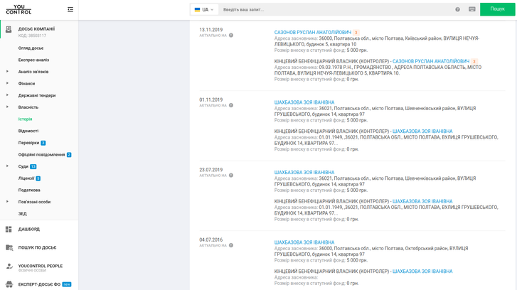Click the Суди count badge 13
This screenshot has width=517, height=290.
33,167
